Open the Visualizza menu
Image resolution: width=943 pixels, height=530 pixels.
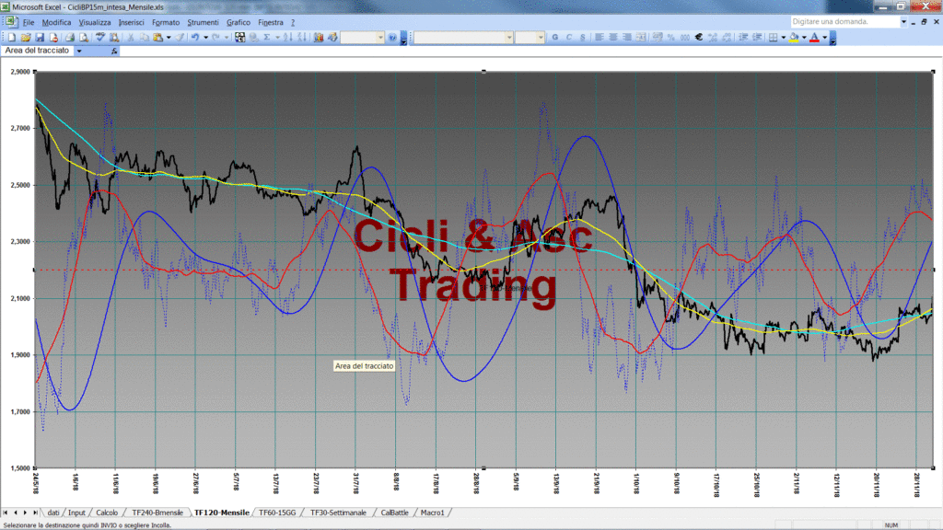tap(95, 22)
